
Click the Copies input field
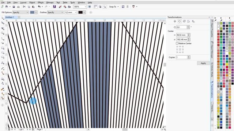pyautogui.click(x=182, y=57)
